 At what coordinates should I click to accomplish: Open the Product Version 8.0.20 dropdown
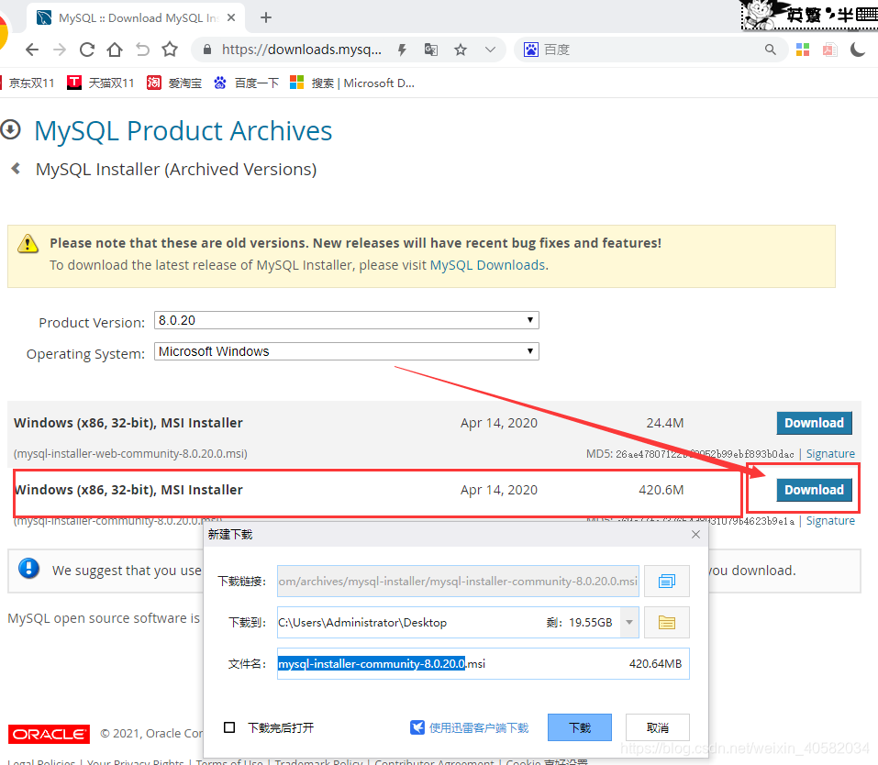(x=347, y=320)
